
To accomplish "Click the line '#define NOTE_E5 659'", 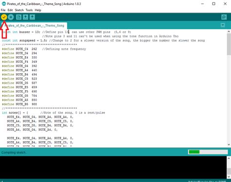I will [19, 87].
